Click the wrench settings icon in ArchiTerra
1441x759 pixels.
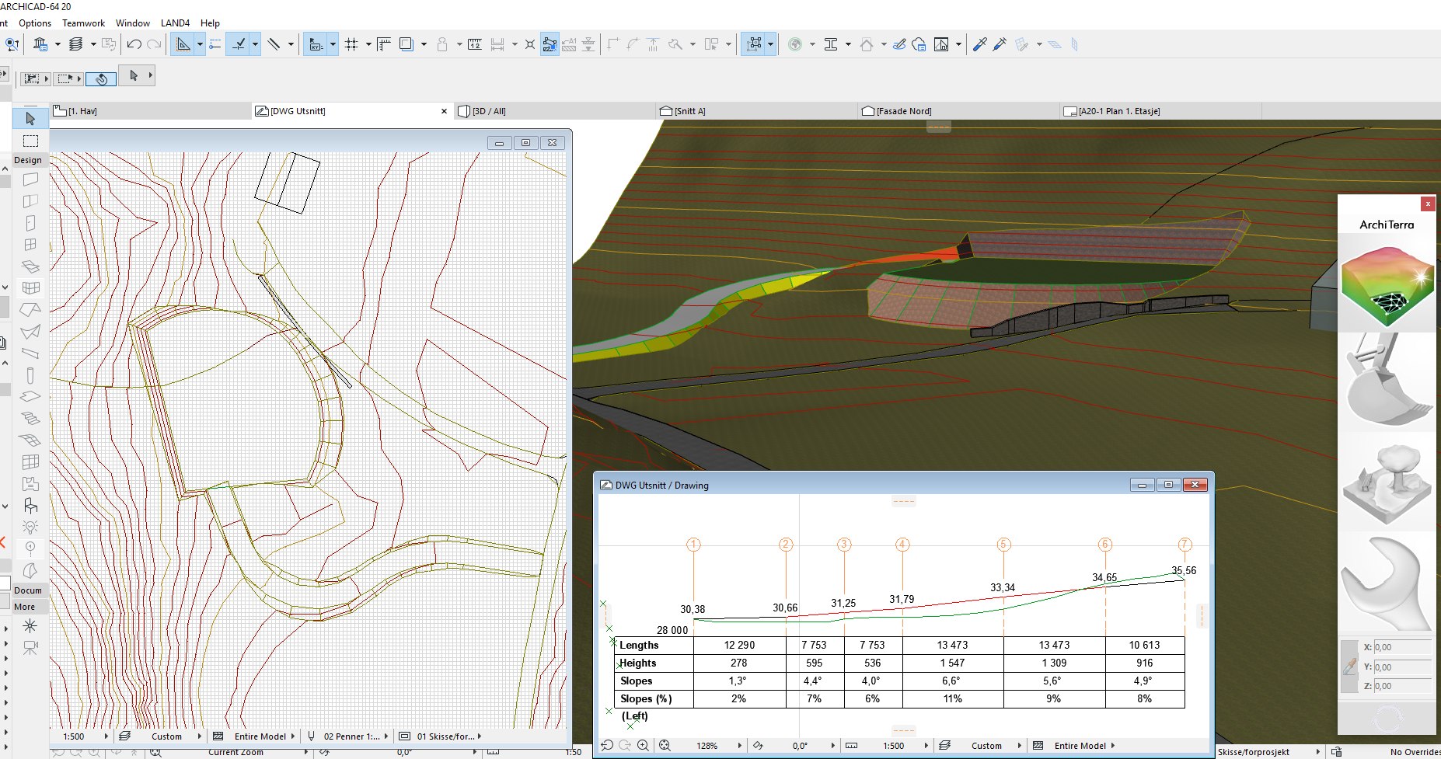pos(1387,583)
